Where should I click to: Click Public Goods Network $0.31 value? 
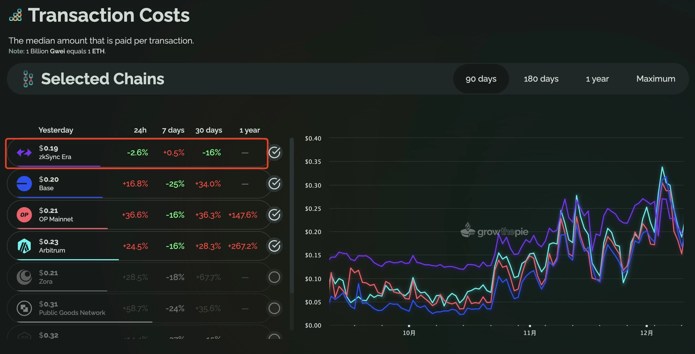point(49,304)
